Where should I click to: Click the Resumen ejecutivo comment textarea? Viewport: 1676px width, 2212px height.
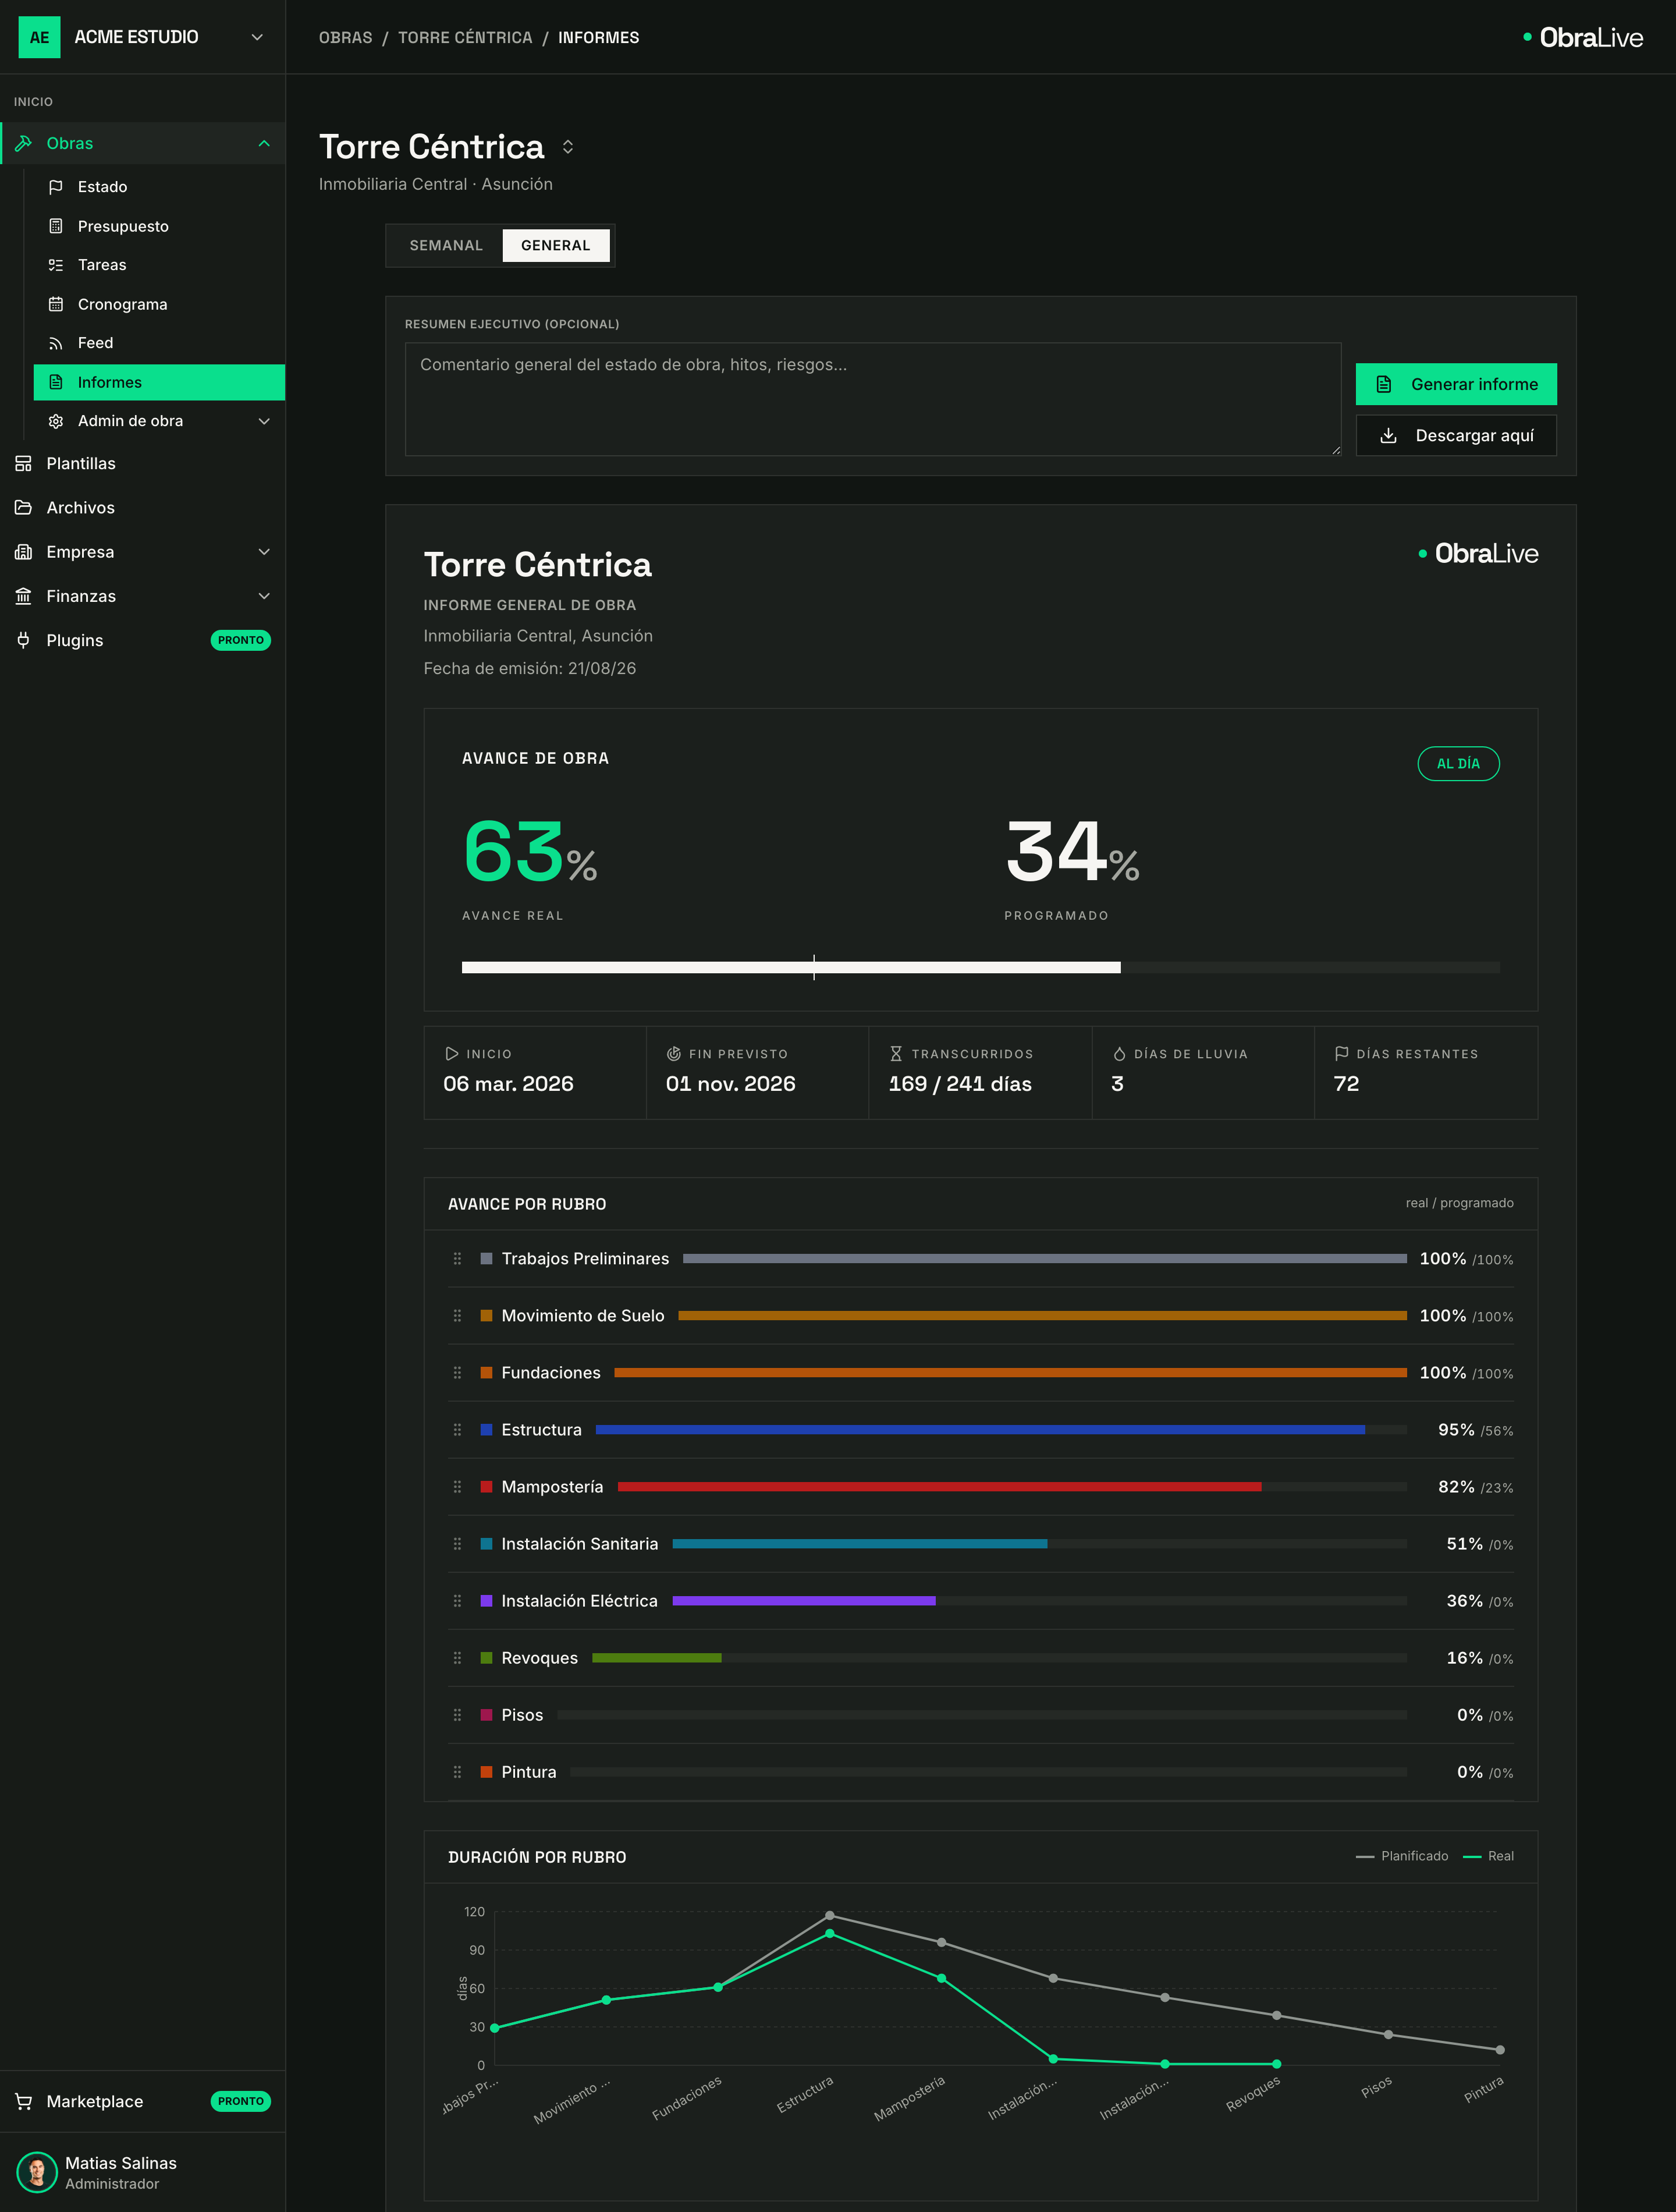tap(873, 399)
